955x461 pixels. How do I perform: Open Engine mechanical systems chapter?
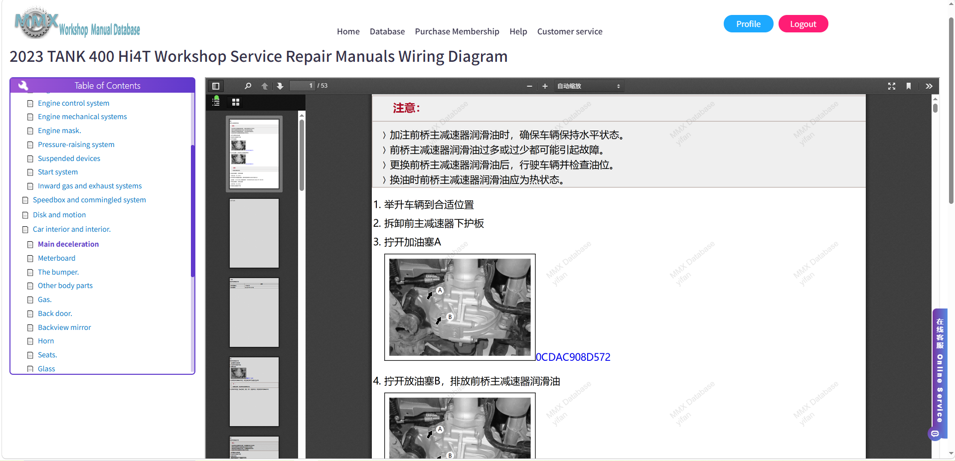pyautogui.click(x=82, y=117)
